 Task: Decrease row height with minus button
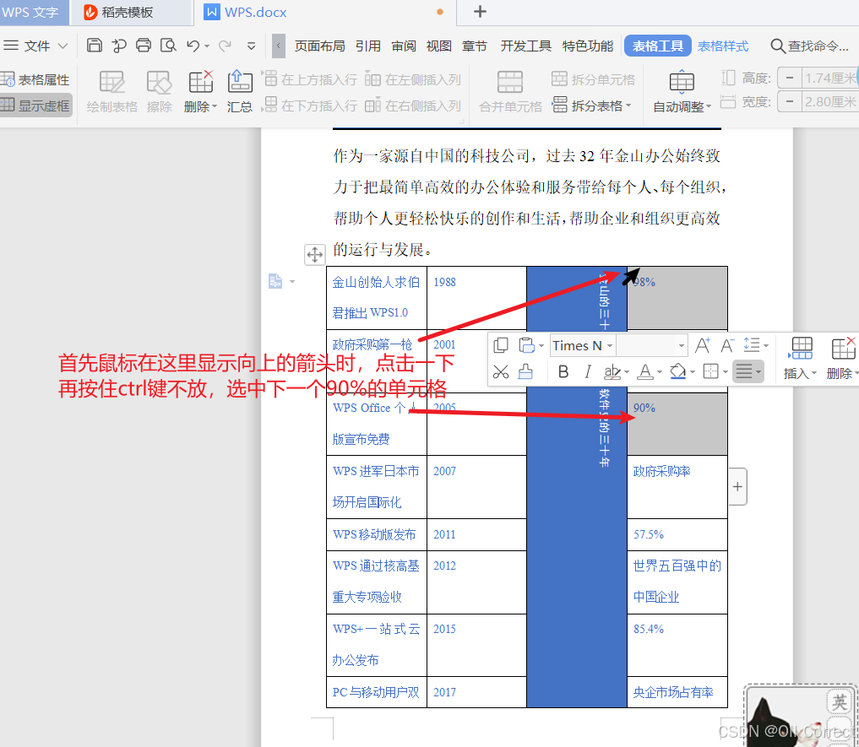[790, 78]
